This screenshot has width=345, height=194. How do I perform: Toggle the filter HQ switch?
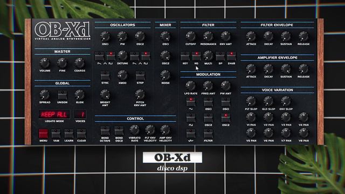click(x=196, y=56)
